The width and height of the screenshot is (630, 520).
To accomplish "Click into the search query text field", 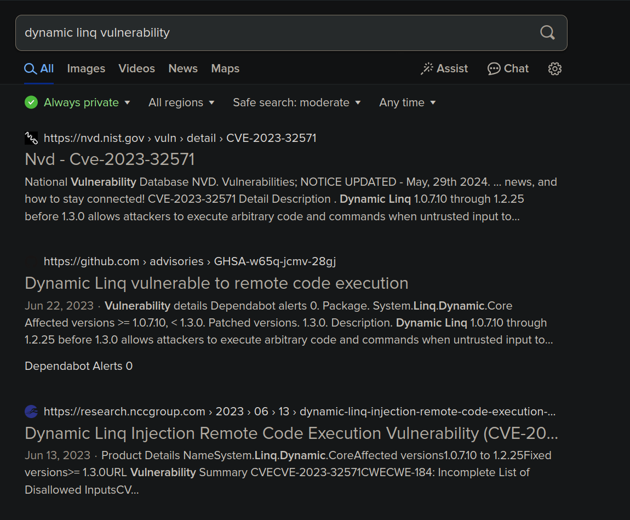I will (x=274, y=32).
